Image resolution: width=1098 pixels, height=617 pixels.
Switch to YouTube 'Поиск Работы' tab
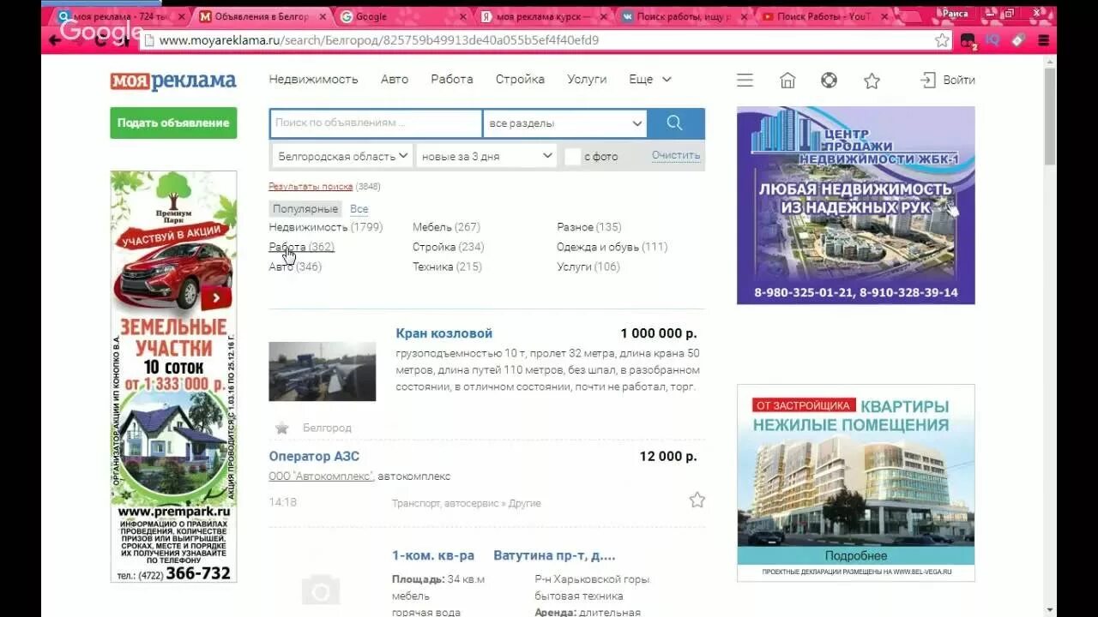pyautogui.click(x=823, y=16)
